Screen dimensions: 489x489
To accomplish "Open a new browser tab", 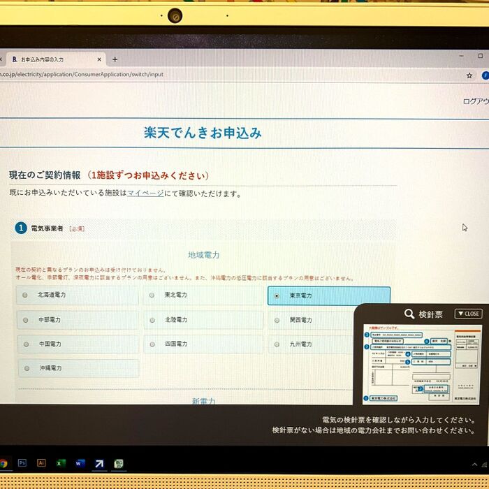I will [115, 59].
